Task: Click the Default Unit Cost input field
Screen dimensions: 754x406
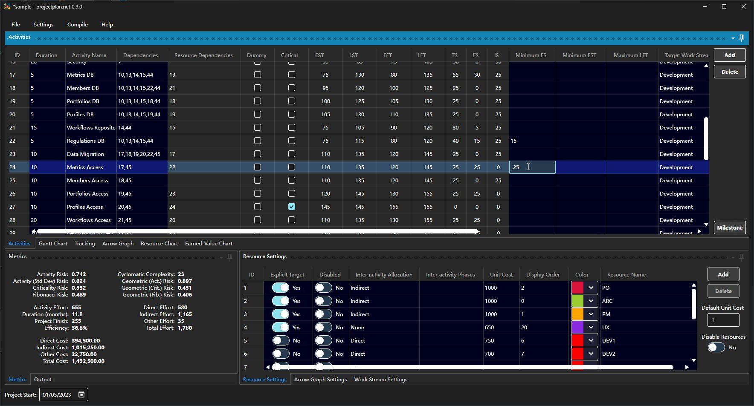Action: tap(723, 320)
